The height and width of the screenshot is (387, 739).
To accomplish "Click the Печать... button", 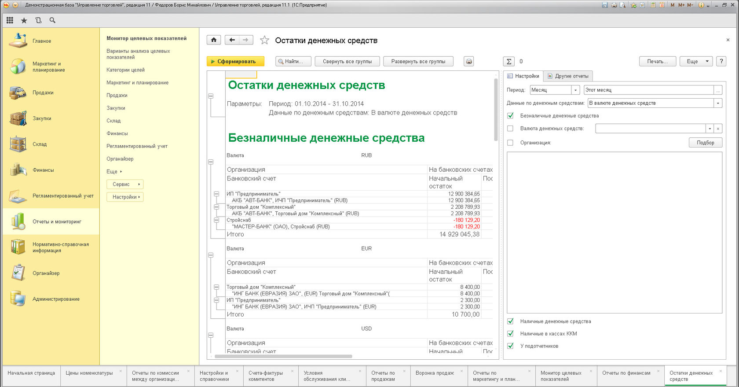I will point(657,62).
